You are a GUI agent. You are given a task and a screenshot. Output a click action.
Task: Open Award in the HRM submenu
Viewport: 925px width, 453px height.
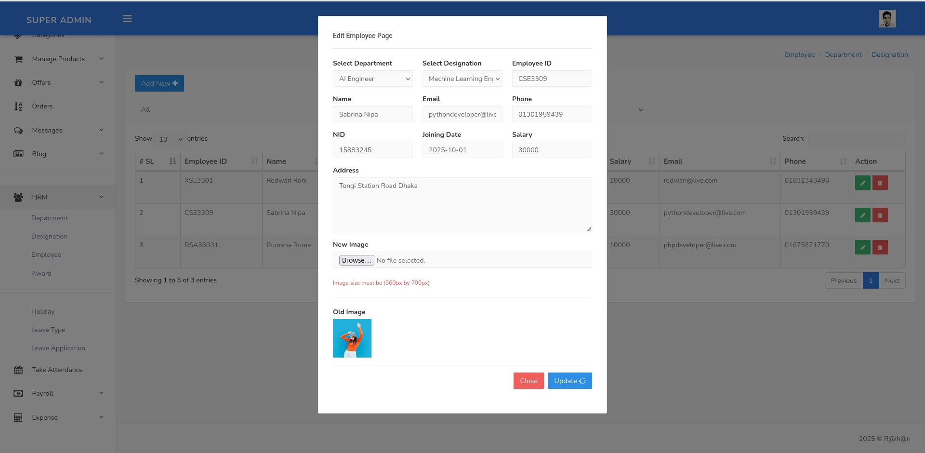(41, 273)
